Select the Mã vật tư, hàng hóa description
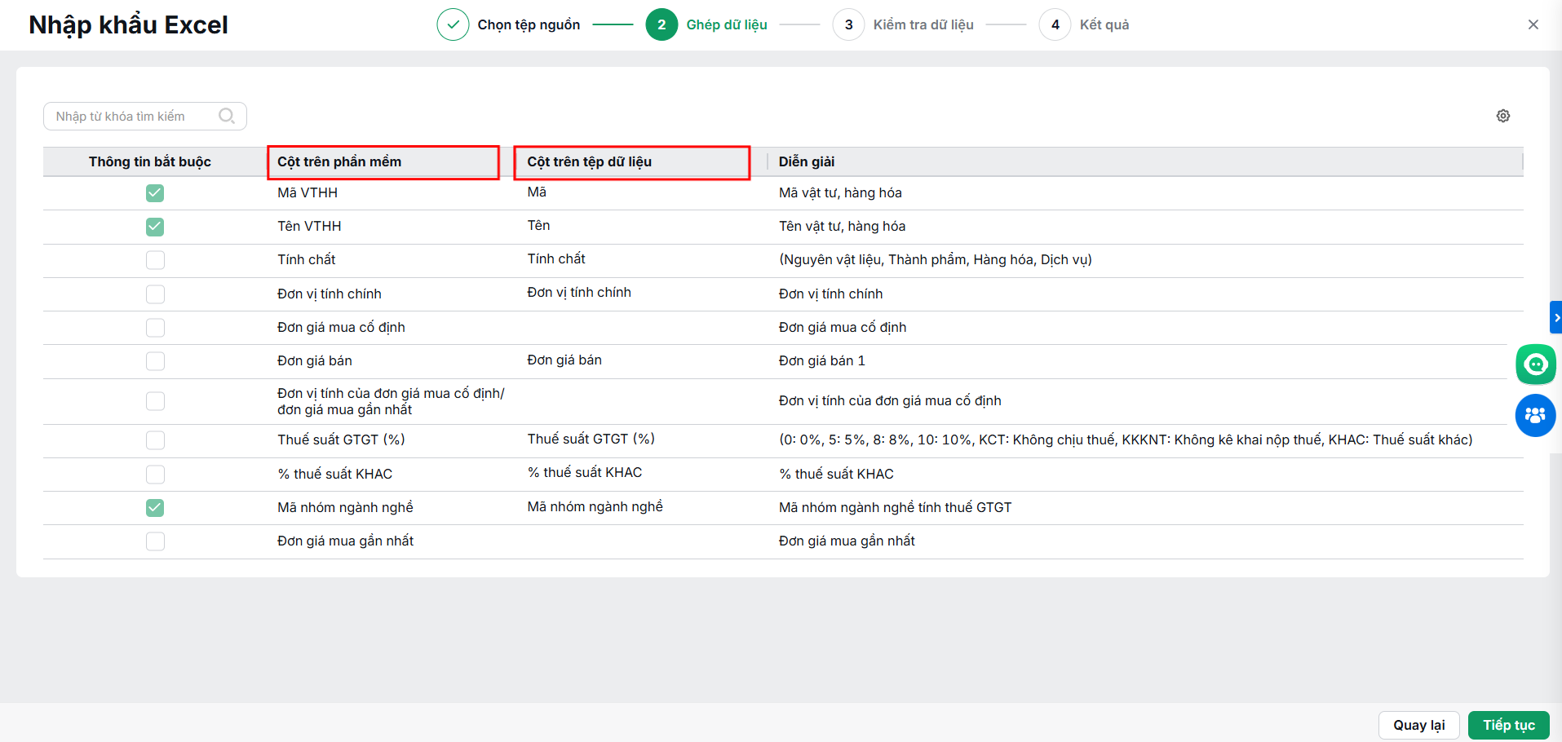Viewport: 1562px width, 742px height. coord(840,193)
